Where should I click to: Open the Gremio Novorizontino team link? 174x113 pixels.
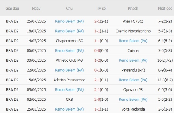pos(133,31)
